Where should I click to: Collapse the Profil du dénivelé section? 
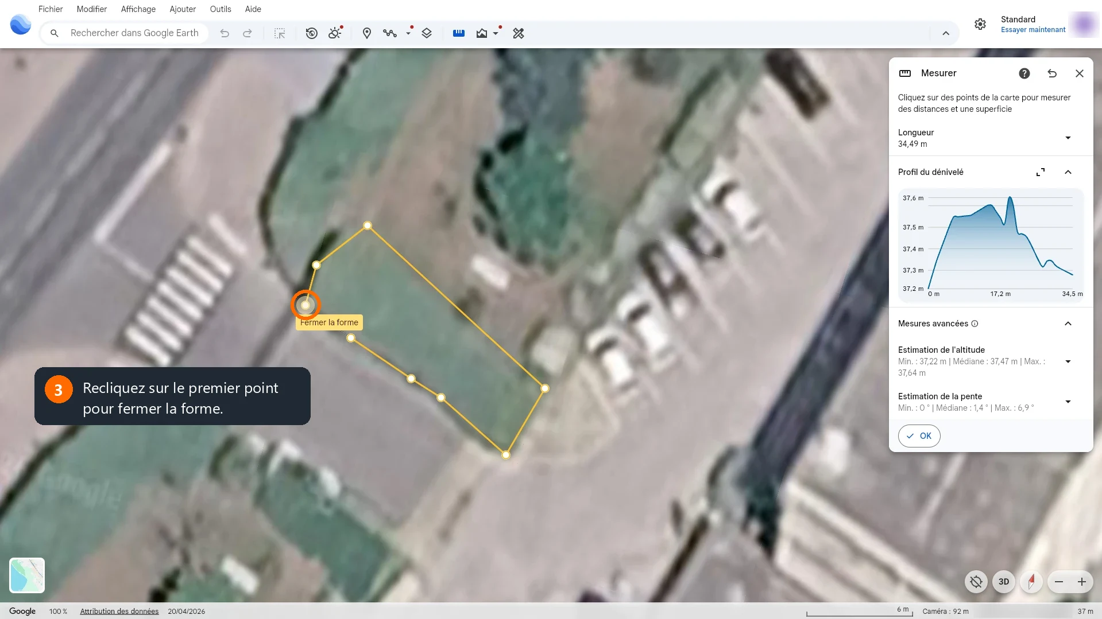pyautogui.click(x=1068, y=172)
